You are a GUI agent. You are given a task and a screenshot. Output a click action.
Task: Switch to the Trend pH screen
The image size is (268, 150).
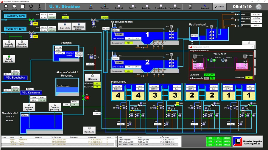pyautogui.click(x=118, y=7)
